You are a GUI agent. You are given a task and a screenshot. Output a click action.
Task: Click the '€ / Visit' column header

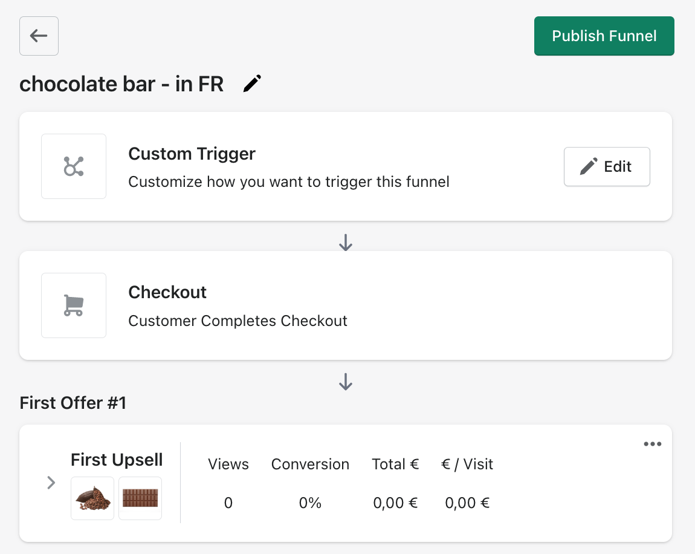click(x=467, y=464)
